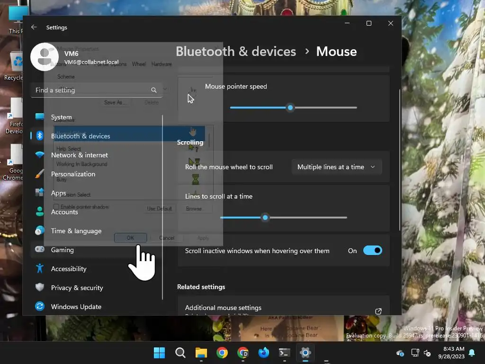Open taskbar Search
The image size is (485, 364).
(180, 353)
